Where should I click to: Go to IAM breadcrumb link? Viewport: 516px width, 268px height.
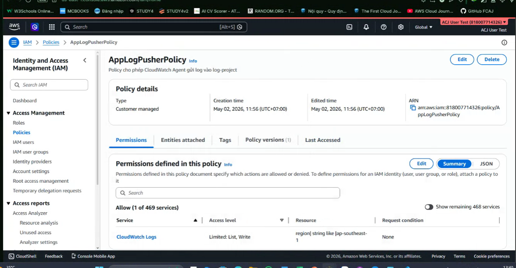click(x=27, y=42)
